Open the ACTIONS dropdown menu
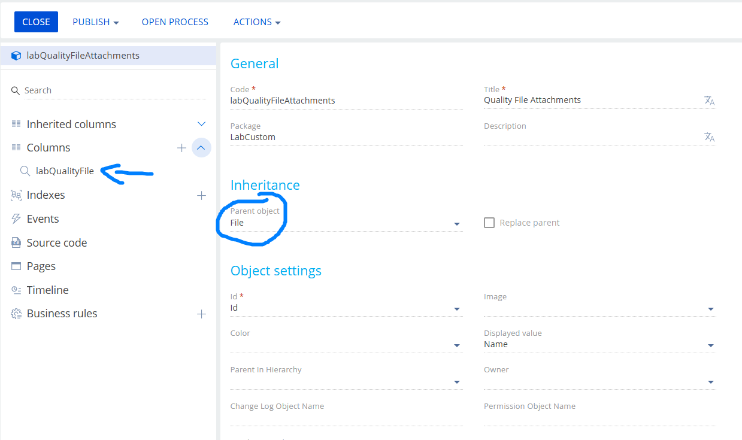Viewport: 742px width, 440px height. [x=257, y=22]
